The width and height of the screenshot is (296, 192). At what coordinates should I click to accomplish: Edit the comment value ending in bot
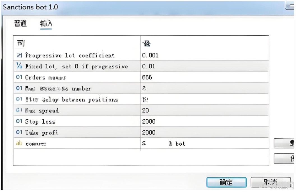point(205,144)
